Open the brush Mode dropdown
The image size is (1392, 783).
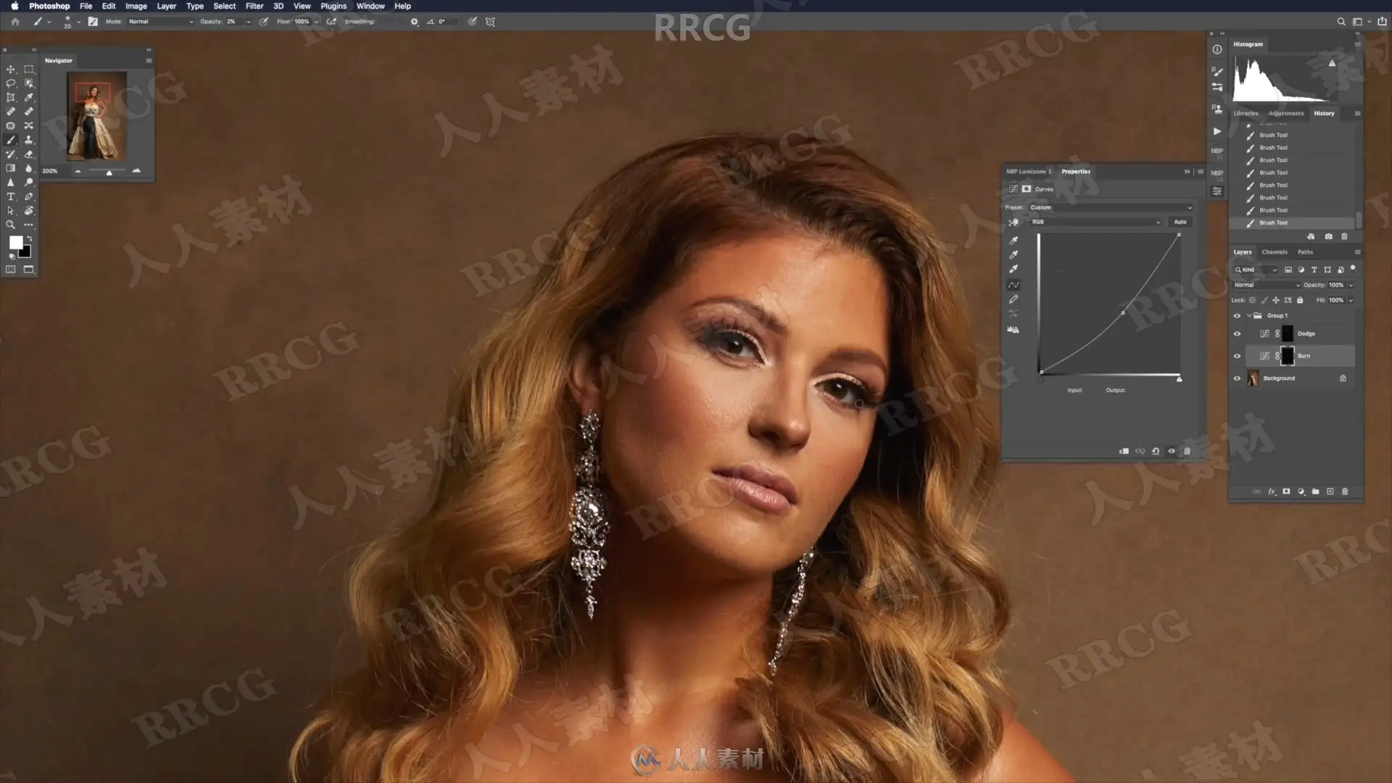[x=161, y=22]
